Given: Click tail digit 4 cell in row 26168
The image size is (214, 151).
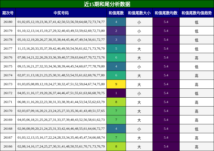Looking at the screenshot, I should click(x=116, y=129).
